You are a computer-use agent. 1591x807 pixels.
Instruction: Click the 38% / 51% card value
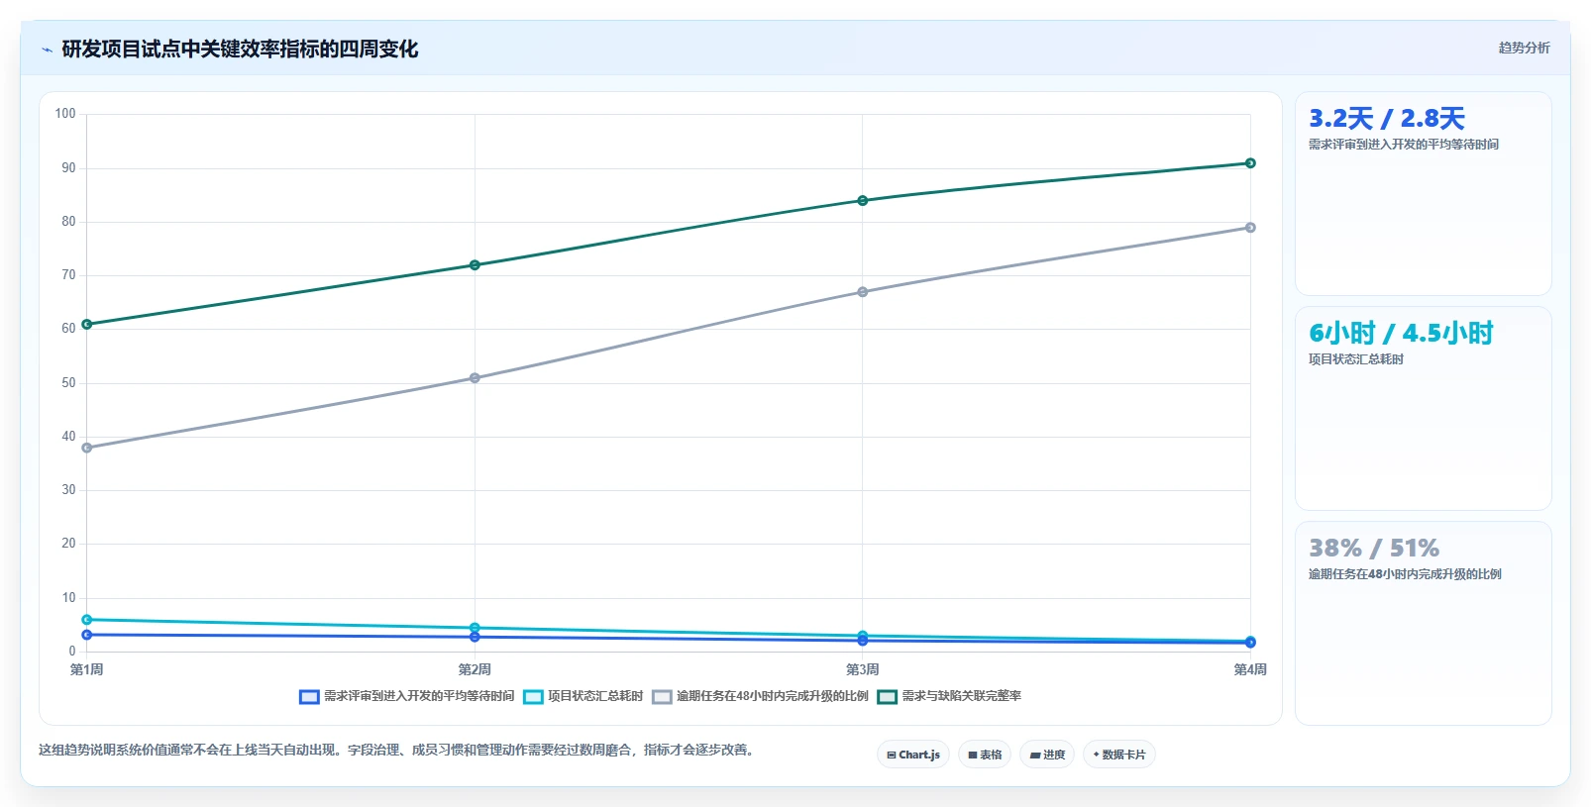click(1373, 549)
